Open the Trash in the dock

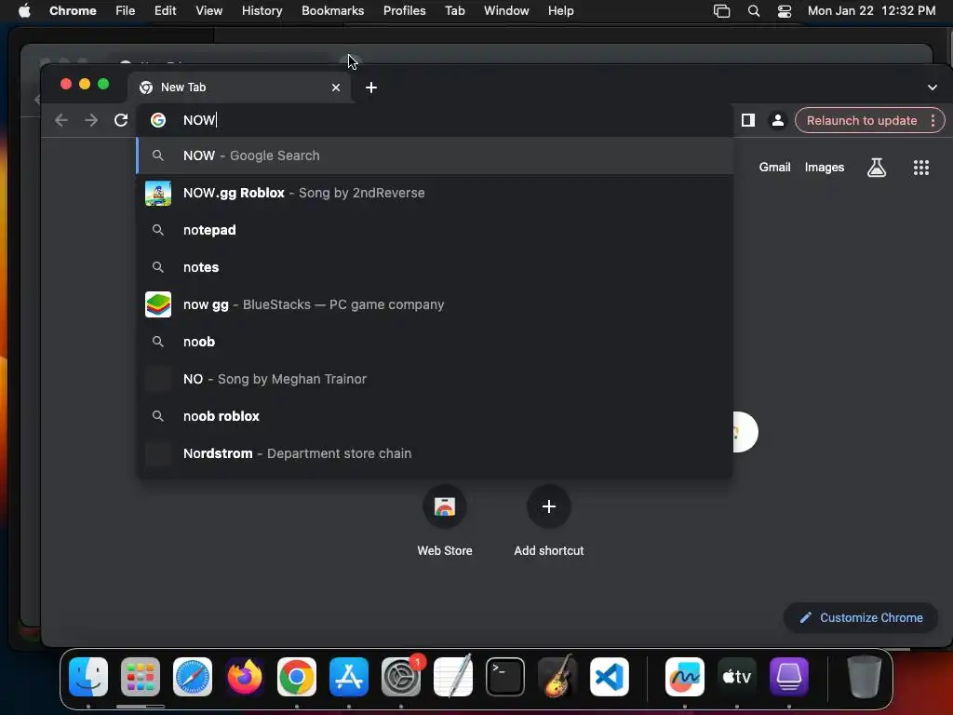pos(865,677)
